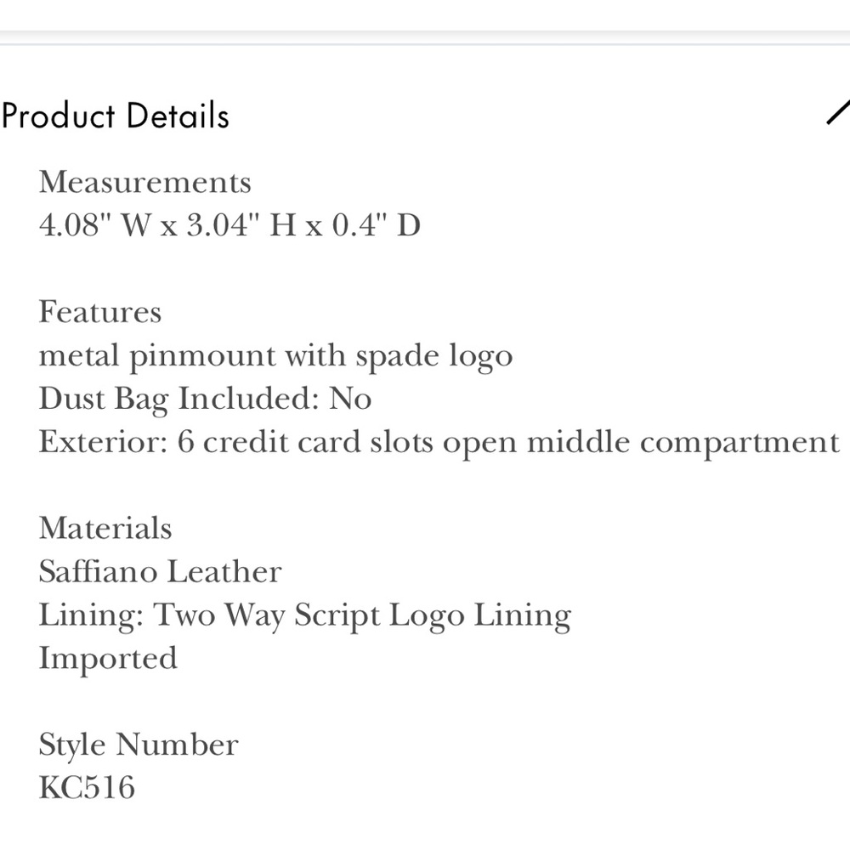
Task: Click the 4.08" W width value
Action: 95,225
